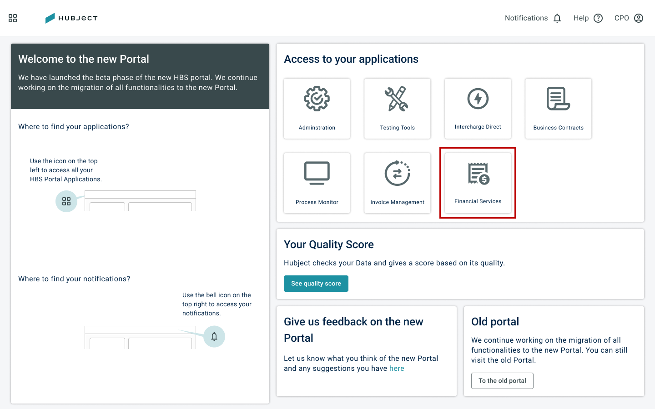Click the Financial Services receipt icon
Screen dimensions: 655x409
(479, 173)
